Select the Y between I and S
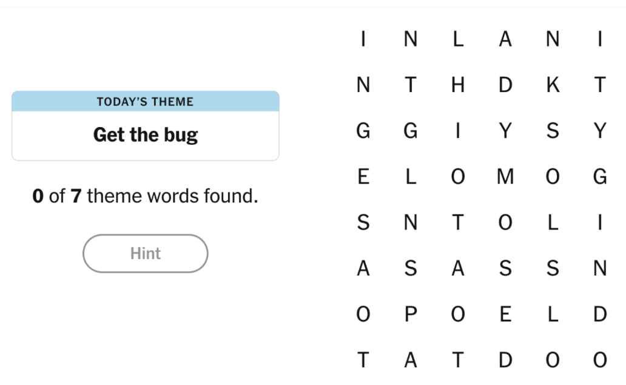 [x=505, y=131]
